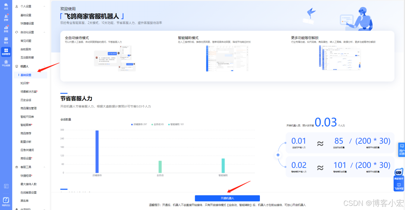This screenshot has width=405, height=210.
Task: Click the plus circle between the formulas
Action: [278, 155]
